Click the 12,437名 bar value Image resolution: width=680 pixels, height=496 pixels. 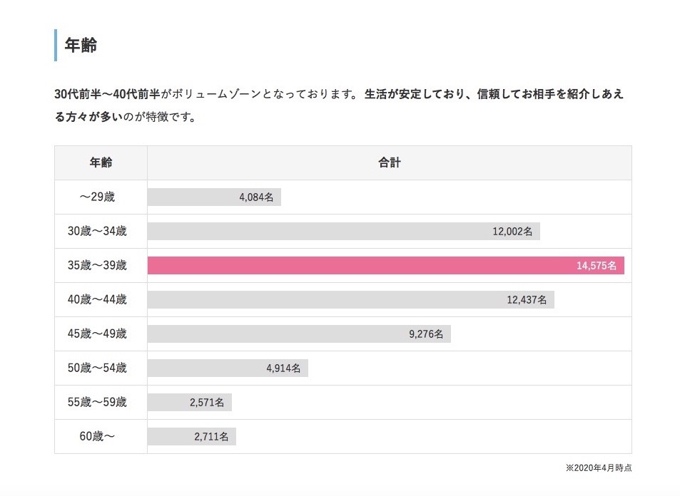[527, 300]
